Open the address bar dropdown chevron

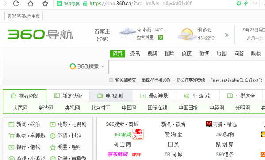point(255,3)
